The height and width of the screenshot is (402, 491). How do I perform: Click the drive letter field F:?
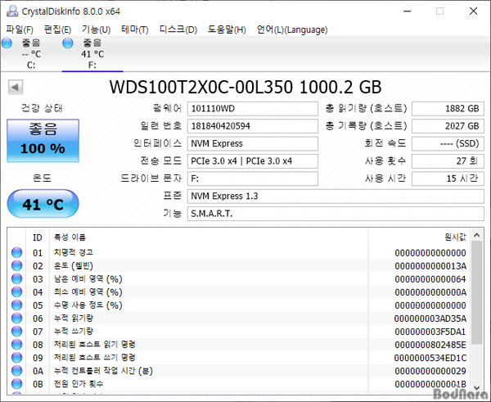253,178
